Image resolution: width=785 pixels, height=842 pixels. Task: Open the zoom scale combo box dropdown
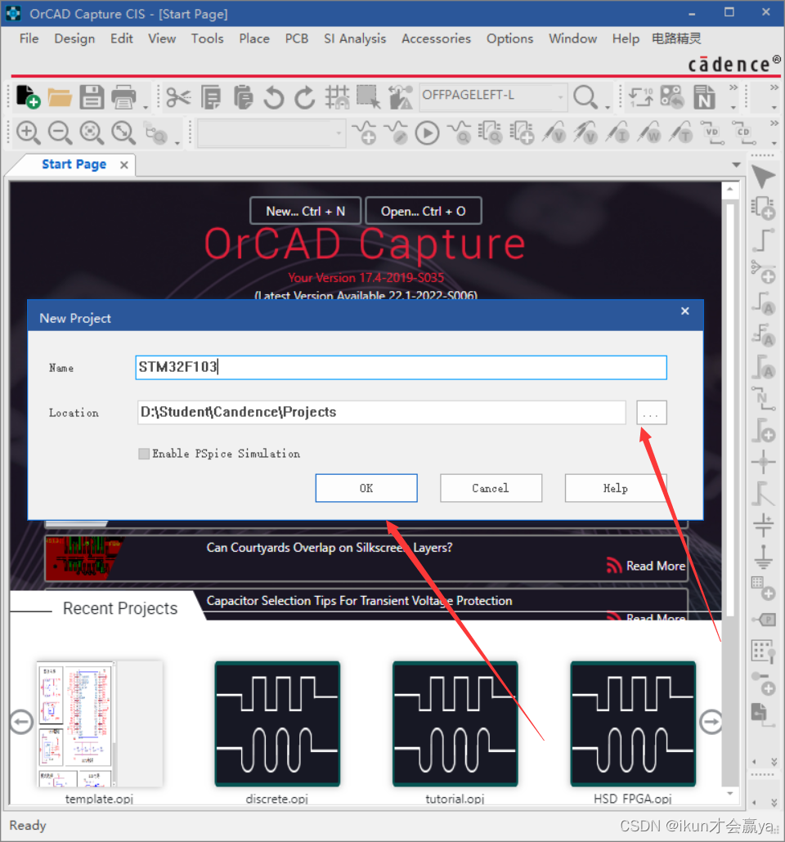click(x=339, y=132)
